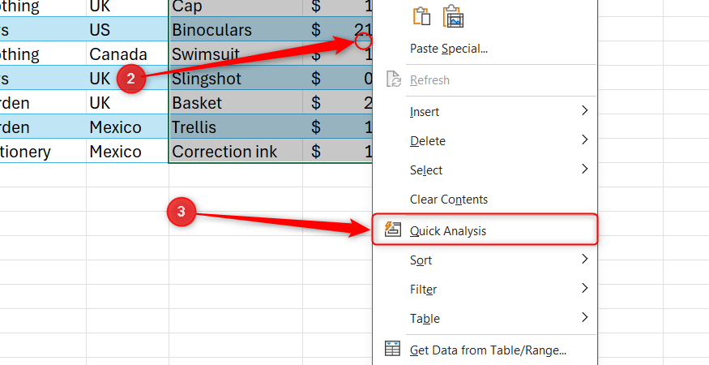The width and height of the screenshot is (709, 365).
Task: Select the UK cell beside Cap
Action: pos(127,8)
